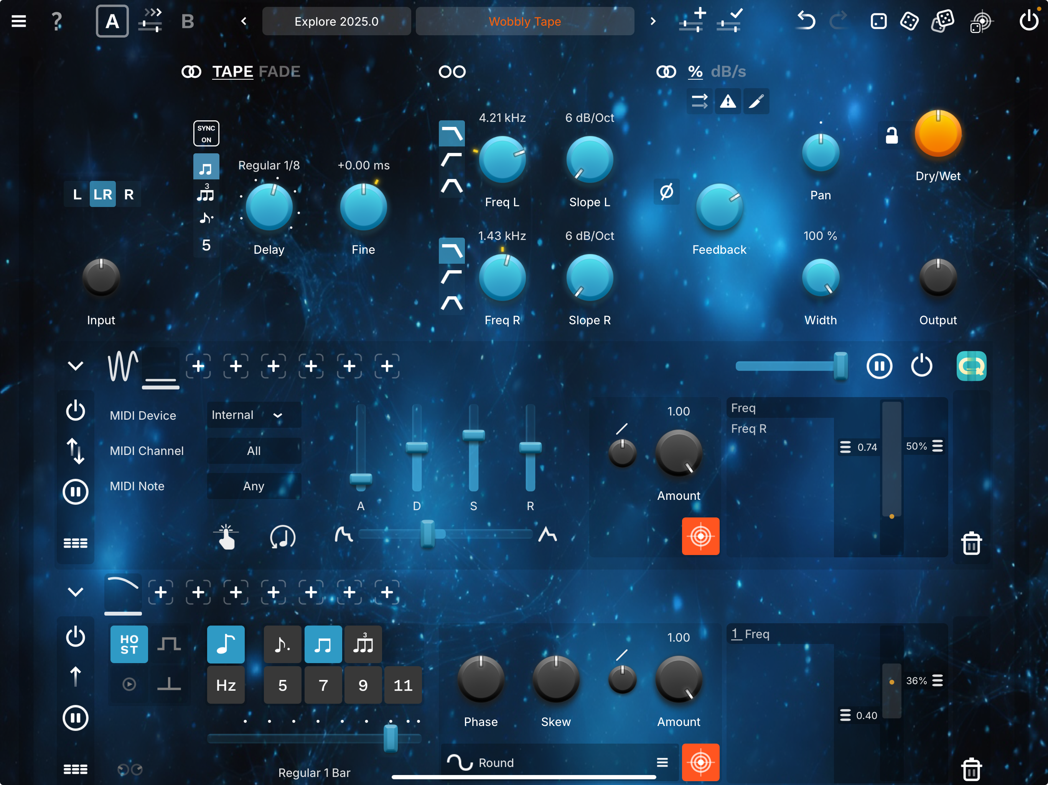This screenshot has width=1048, height=785.
Task: Click the envelope orange target assign button
Action: point(700,536)
